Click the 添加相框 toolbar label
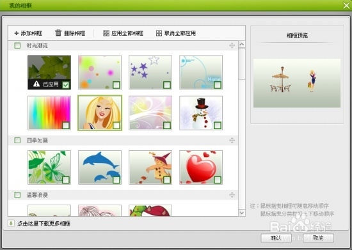352x250 pixels. [x=31, y=33]
